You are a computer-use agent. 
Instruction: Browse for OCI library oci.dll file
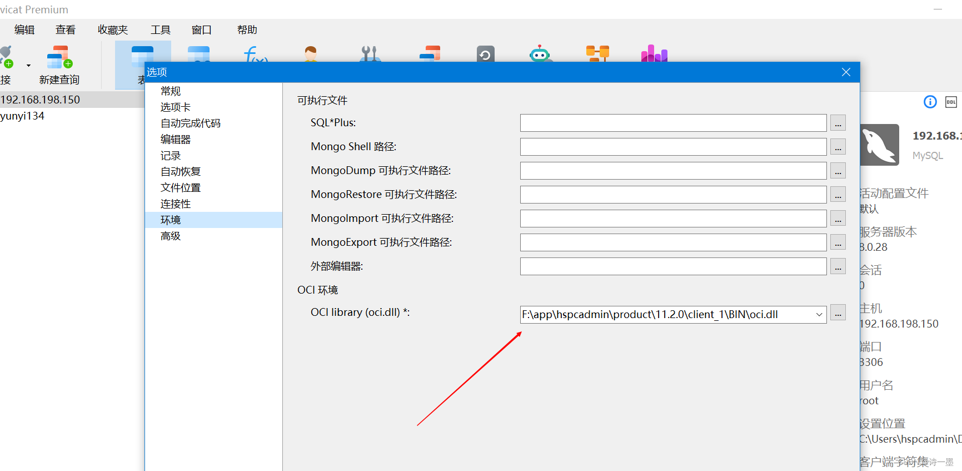(x=838, y=313)
